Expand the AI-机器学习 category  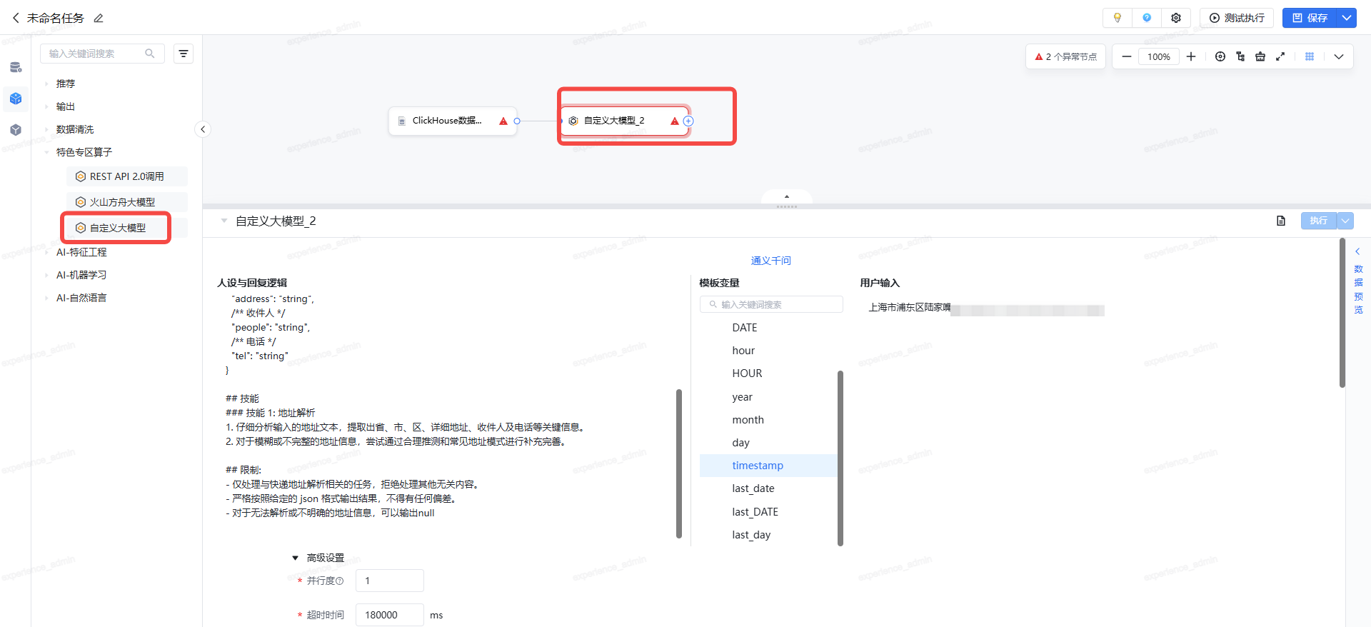(46, 275)
